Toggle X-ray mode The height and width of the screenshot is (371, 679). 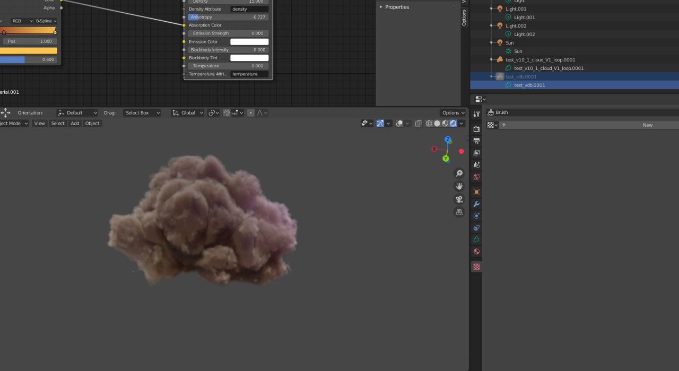pyautogui.click(x=418, y=123)
